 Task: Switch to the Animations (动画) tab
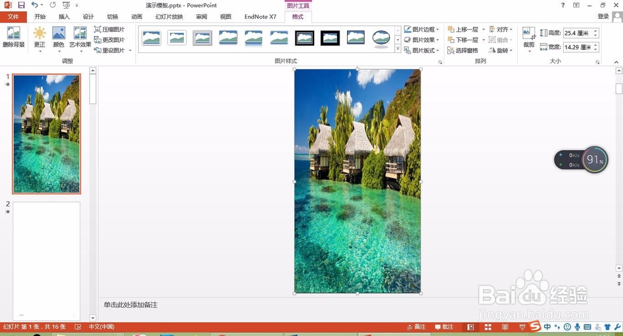pos(136,17)
